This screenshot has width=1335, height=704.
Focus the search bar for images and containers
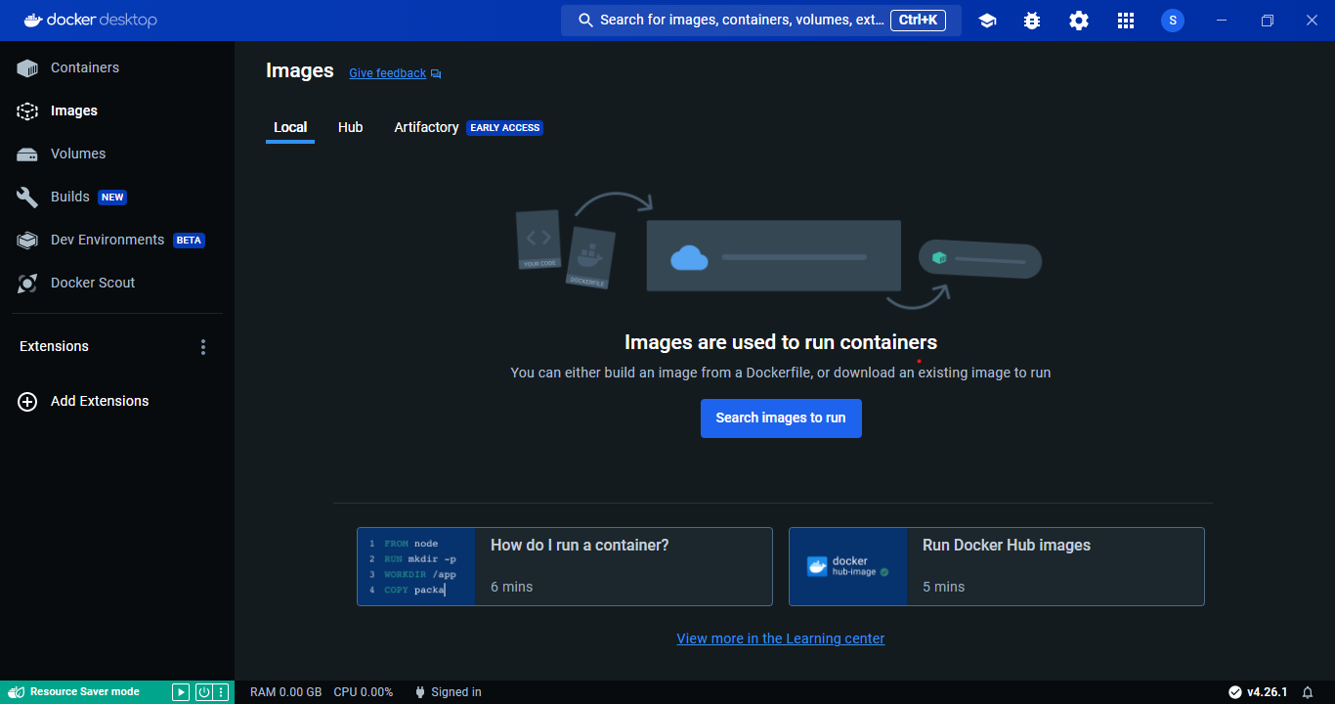[761, 21]
